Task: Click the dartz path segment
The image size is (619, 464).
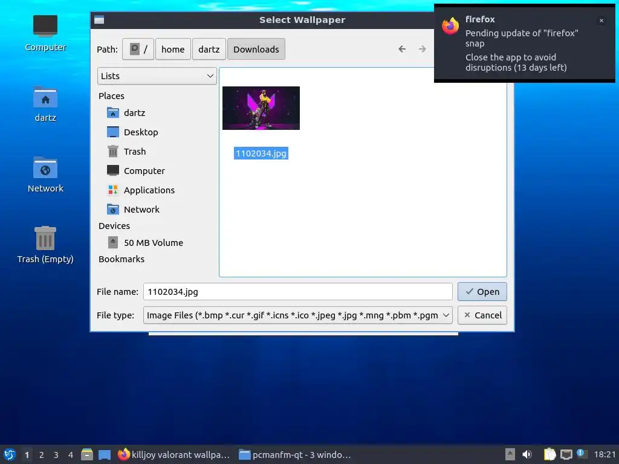Action: click(209, 50)
